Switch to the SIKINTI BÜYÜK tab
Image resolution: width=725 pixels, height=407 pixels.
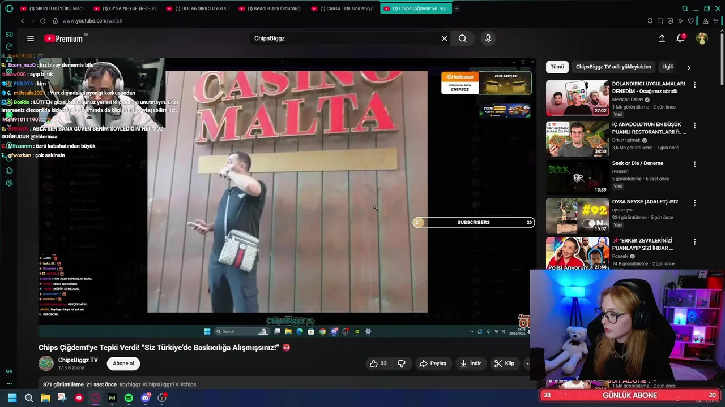[52, 8]
